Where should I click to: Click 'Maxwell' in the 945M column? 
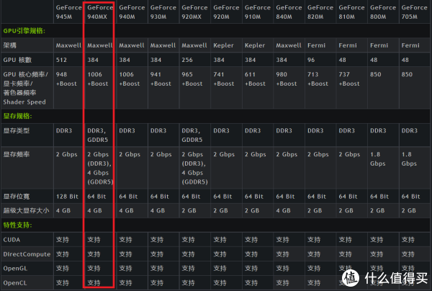[68, 45]
